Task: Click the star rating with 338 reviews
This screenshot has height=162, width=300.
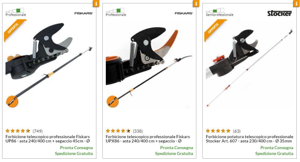Action: 118,131
